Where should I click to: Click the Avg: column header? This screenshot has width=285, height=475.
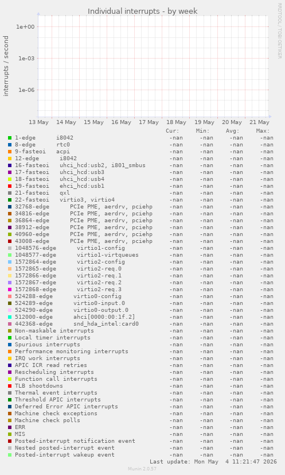(x=232, y=131)
